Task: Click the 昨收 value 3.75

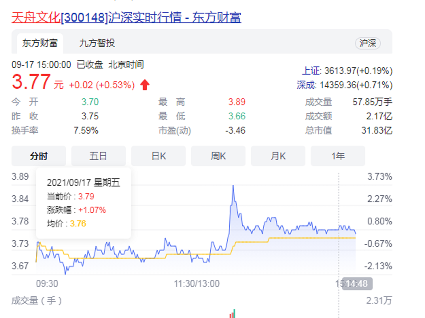Action: 90,116
